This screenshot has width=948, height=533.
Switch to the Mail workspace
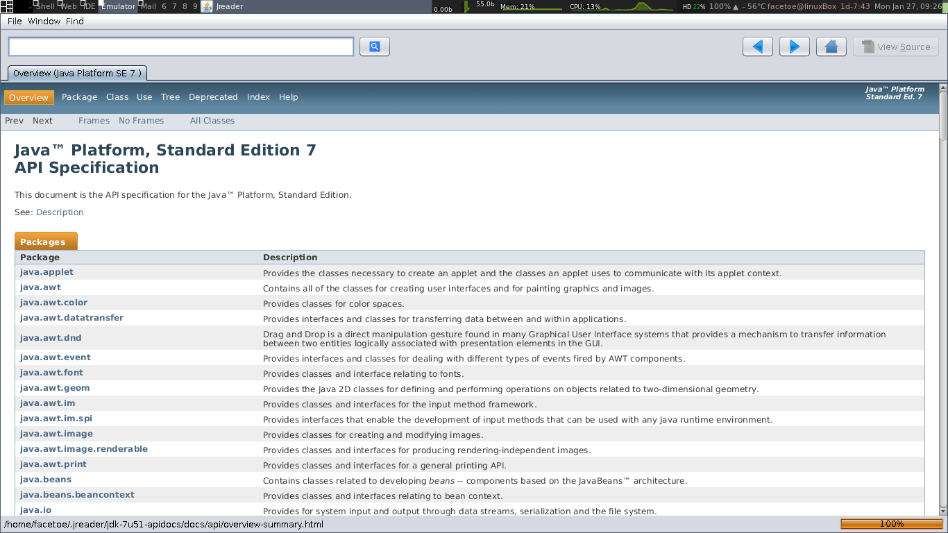148,6
